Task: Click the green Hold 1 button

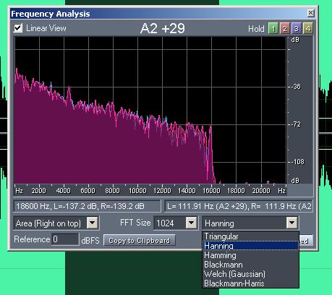Action: [273, 29]
